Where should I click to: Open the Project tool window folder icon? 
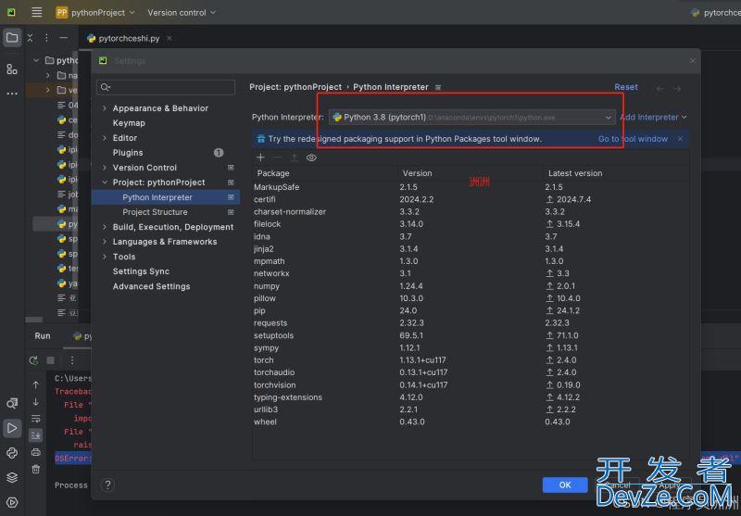[x=12, y=38]
